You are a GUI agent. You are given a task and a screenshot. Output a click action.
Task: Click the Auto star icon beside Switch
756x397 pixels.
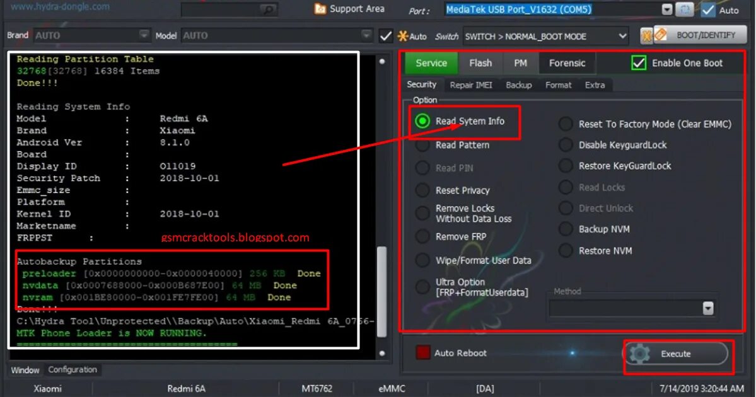402,36
